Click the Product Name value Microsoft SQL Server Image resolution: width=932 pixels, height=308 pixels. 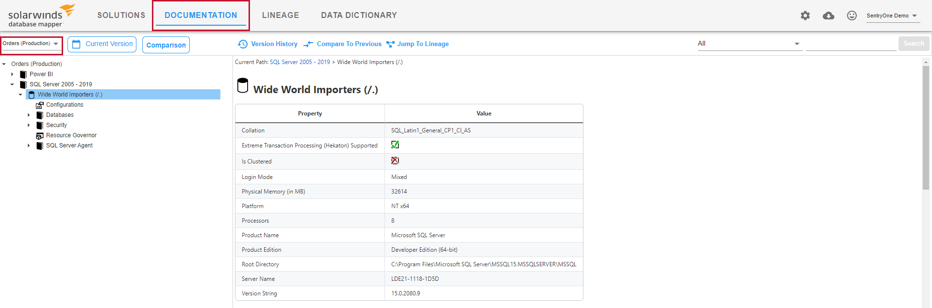click(x=418, y=235)
